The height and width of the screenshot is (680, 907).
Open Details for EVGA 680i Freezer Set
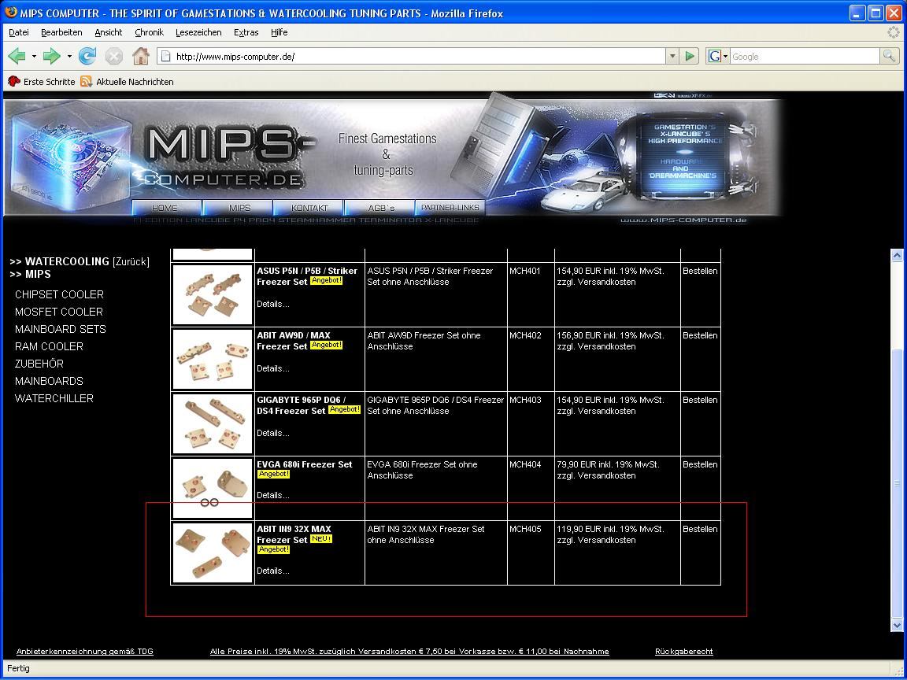(273, 496)
